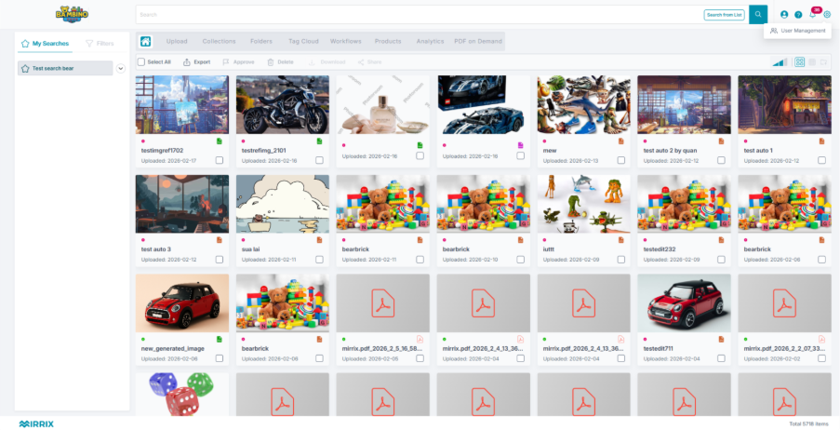Tick the checkbox for testrefimg_2101
The image size is (840, 430).
(319, 160)
